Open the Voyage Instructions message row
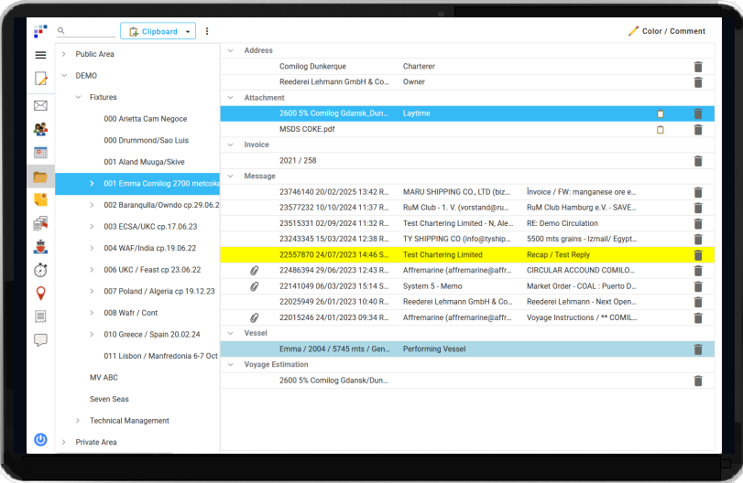743x483 pixels. point(467,317)
